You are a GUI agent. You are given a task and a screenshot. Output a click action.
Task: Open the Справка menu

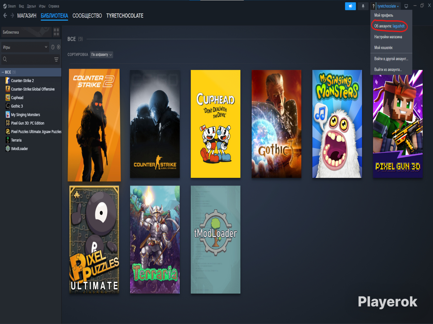(54, 6)
